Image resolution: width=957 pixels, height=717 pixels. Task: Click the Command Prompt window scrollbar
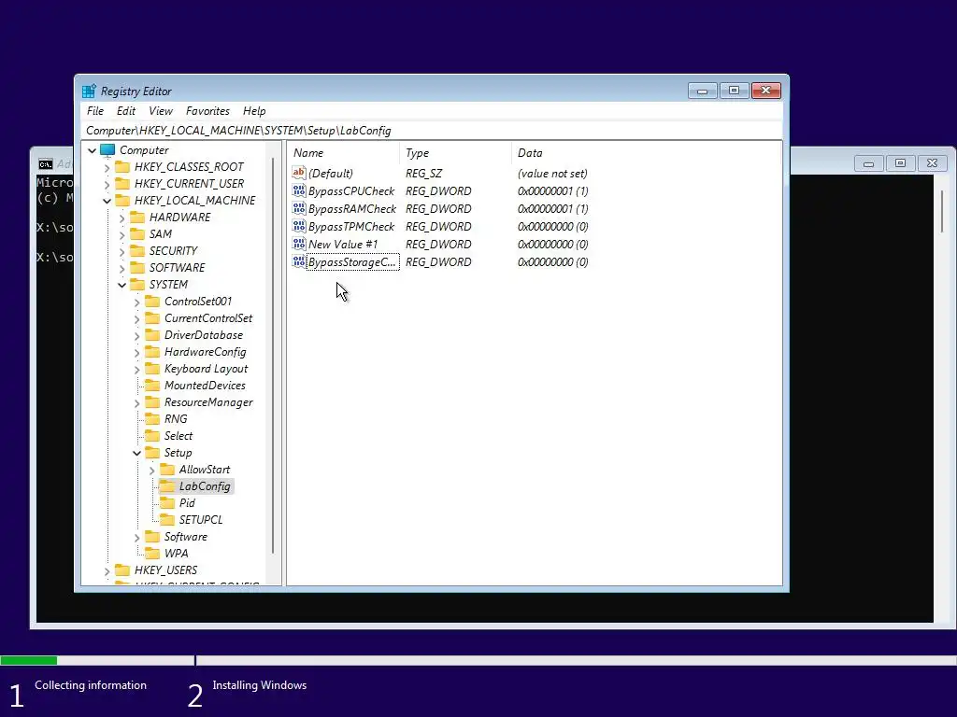tap(942, 212)
